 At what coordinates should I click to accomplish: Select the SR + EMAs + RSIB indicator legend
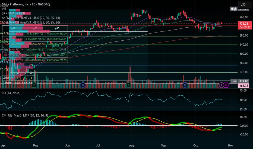point(13,13)
